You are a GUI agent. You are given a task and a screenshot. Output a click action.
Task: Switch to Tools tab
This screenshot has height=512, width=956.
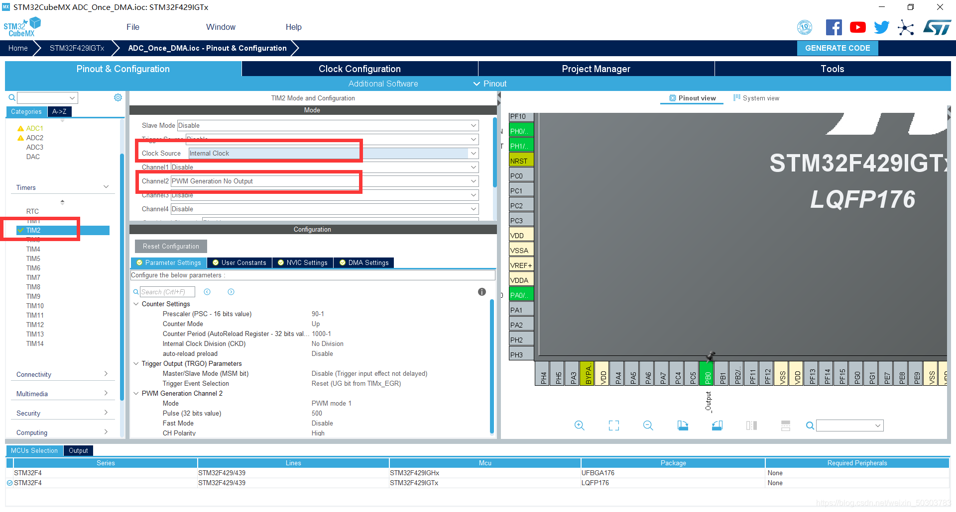[833, 69]
